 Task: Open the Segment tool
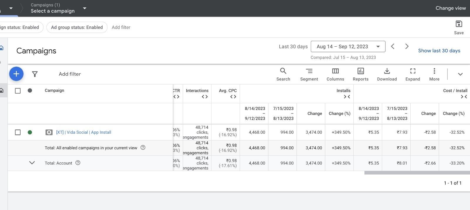pyautogui.click(x=309, y=74)
